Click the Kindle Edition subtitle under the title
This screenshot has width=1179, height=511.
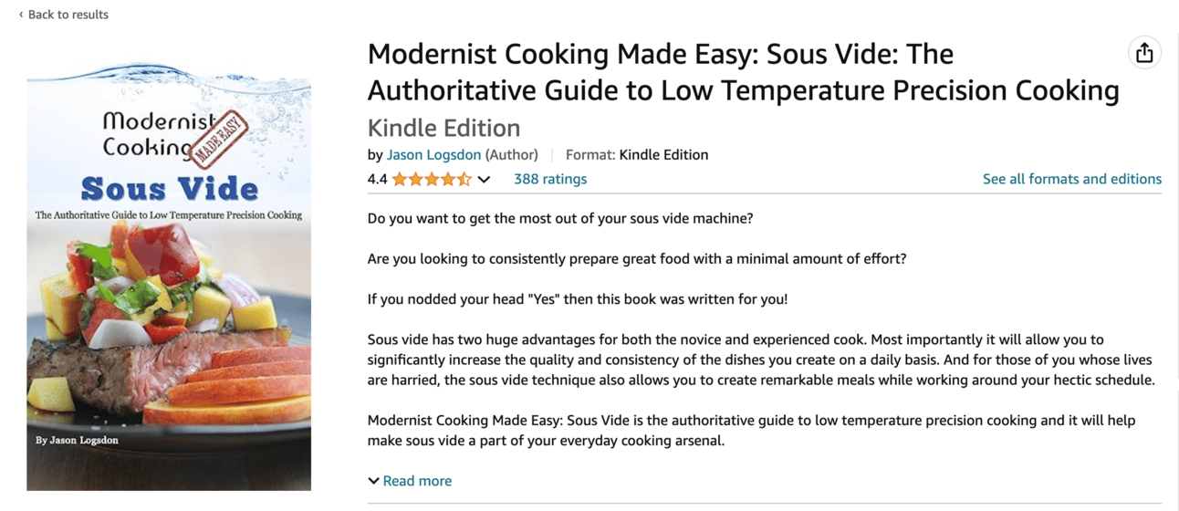pyautogui.click(x=443, y=128)
